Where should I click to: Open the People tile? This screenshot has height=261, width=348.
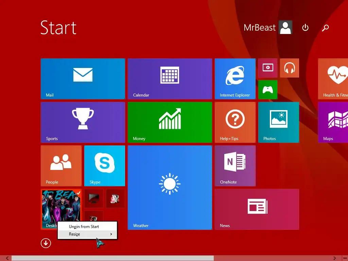pos(61,166)
